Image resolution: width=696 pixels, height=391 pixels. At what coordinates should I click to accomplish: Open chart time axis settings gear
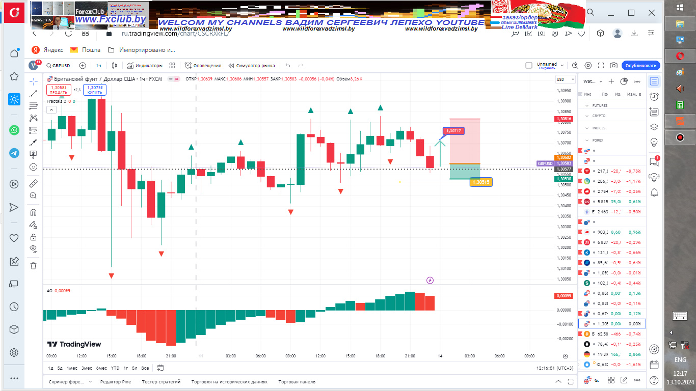click(565, 356)
